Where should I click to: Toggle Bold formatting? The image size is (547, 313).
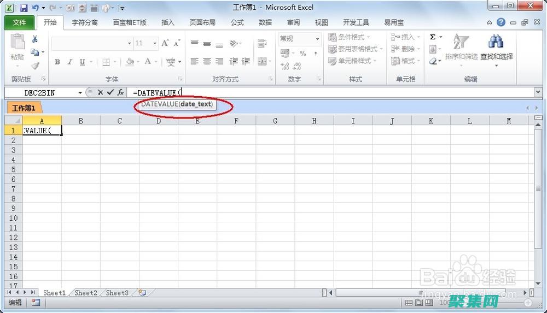[x=57, y=62]
